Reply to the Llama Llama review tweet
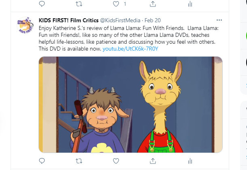The width and height of the screenshot is (247, 170). 42,161
